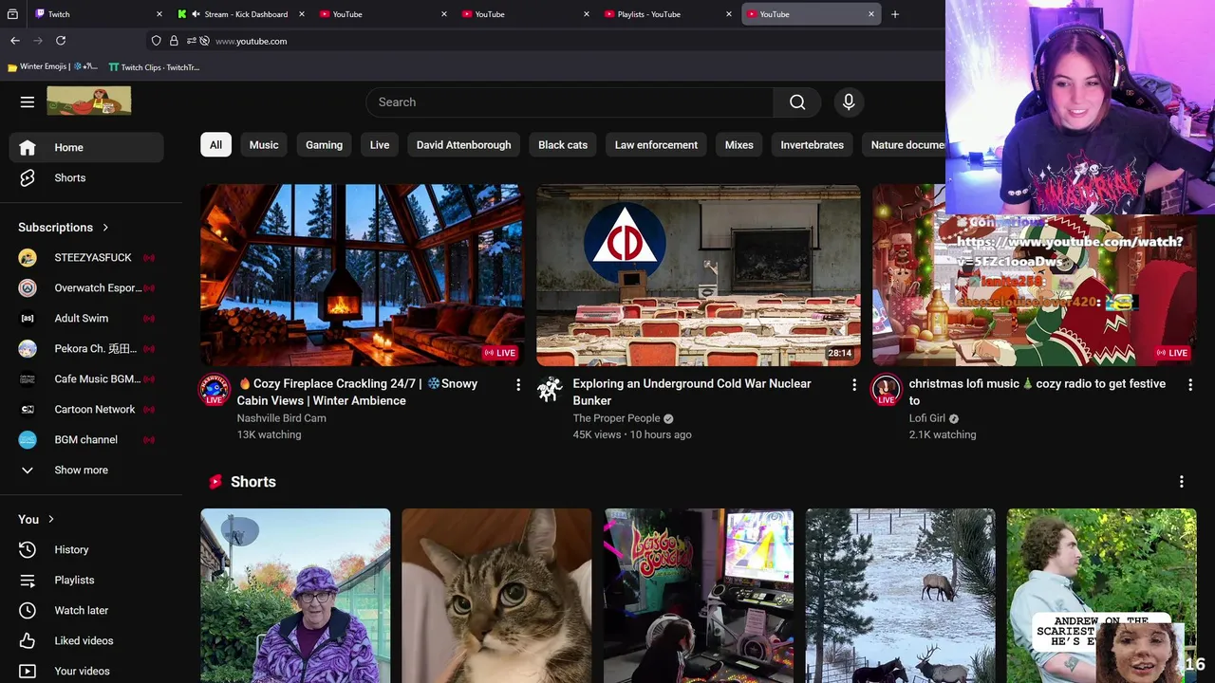Open Watch later list

[86, 611]
